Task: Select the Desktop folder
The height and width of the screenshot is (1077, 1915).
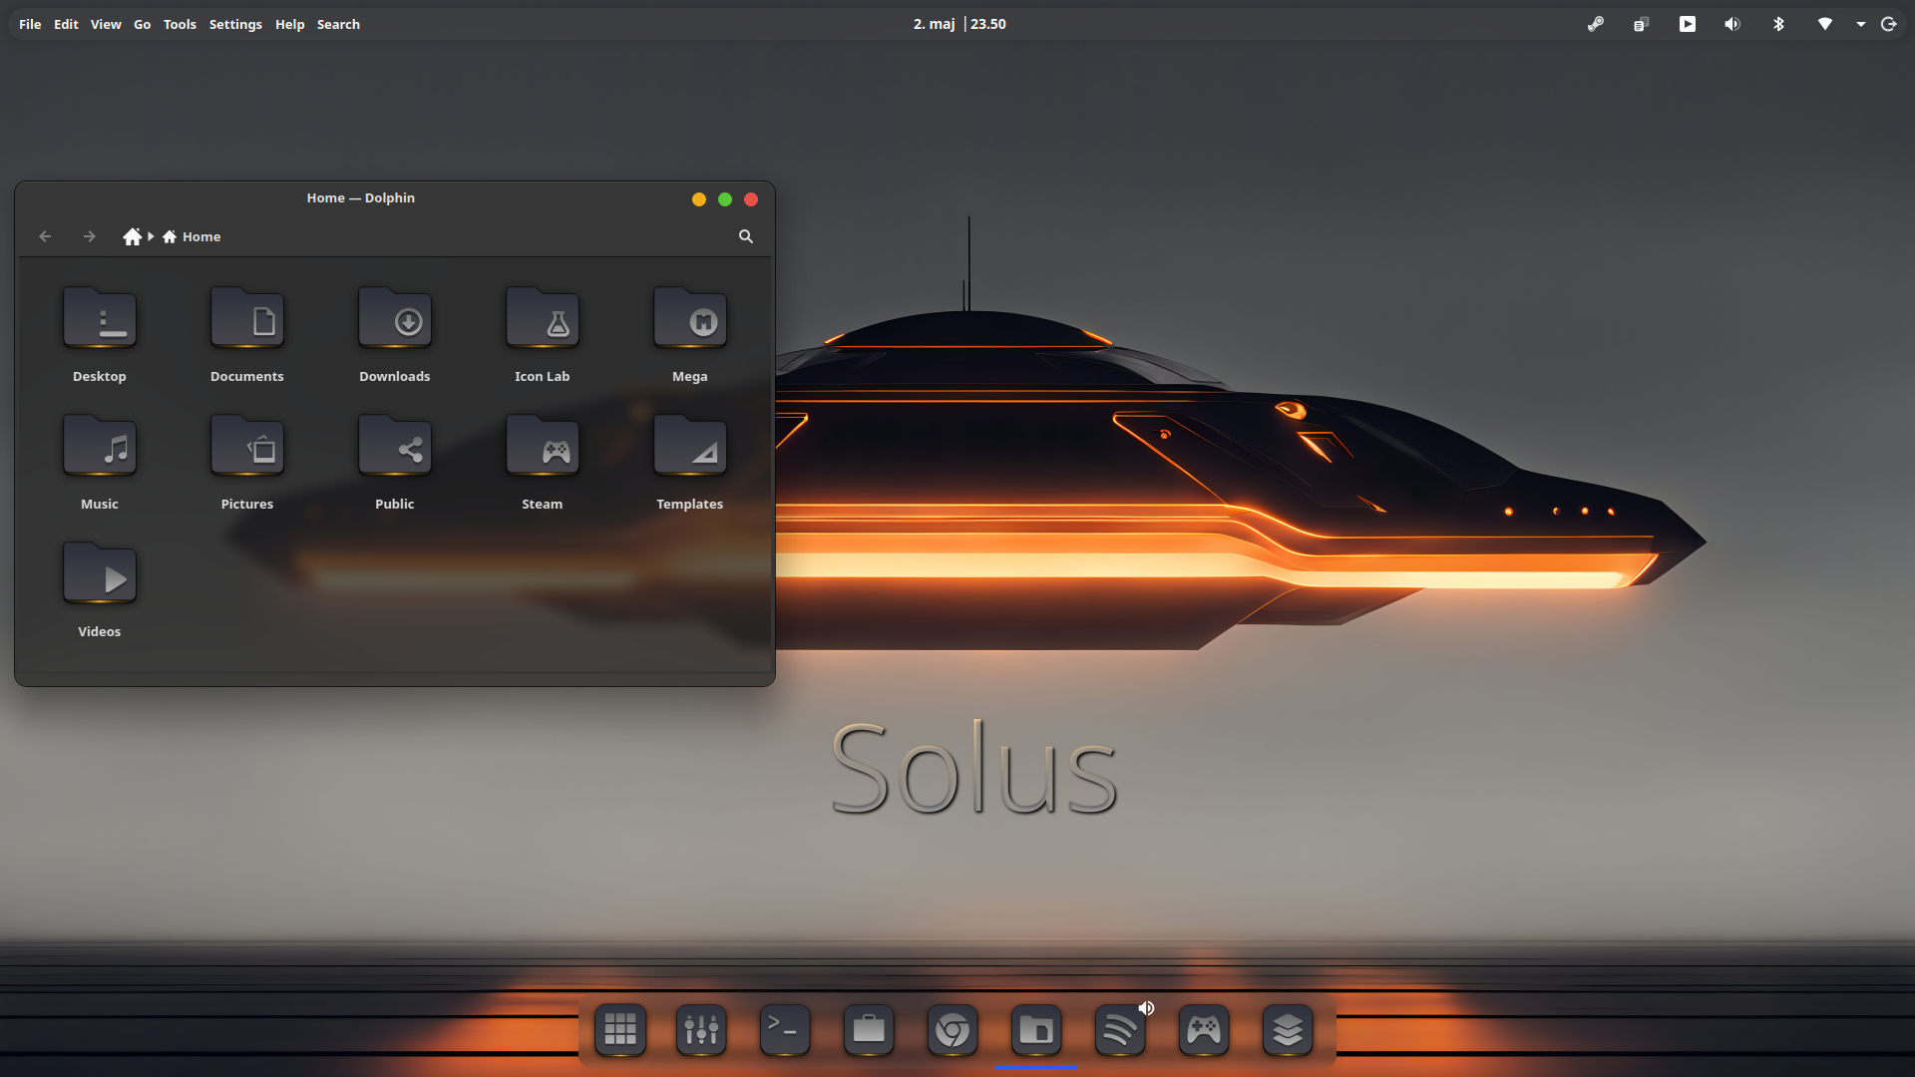Action: point(100,334)
